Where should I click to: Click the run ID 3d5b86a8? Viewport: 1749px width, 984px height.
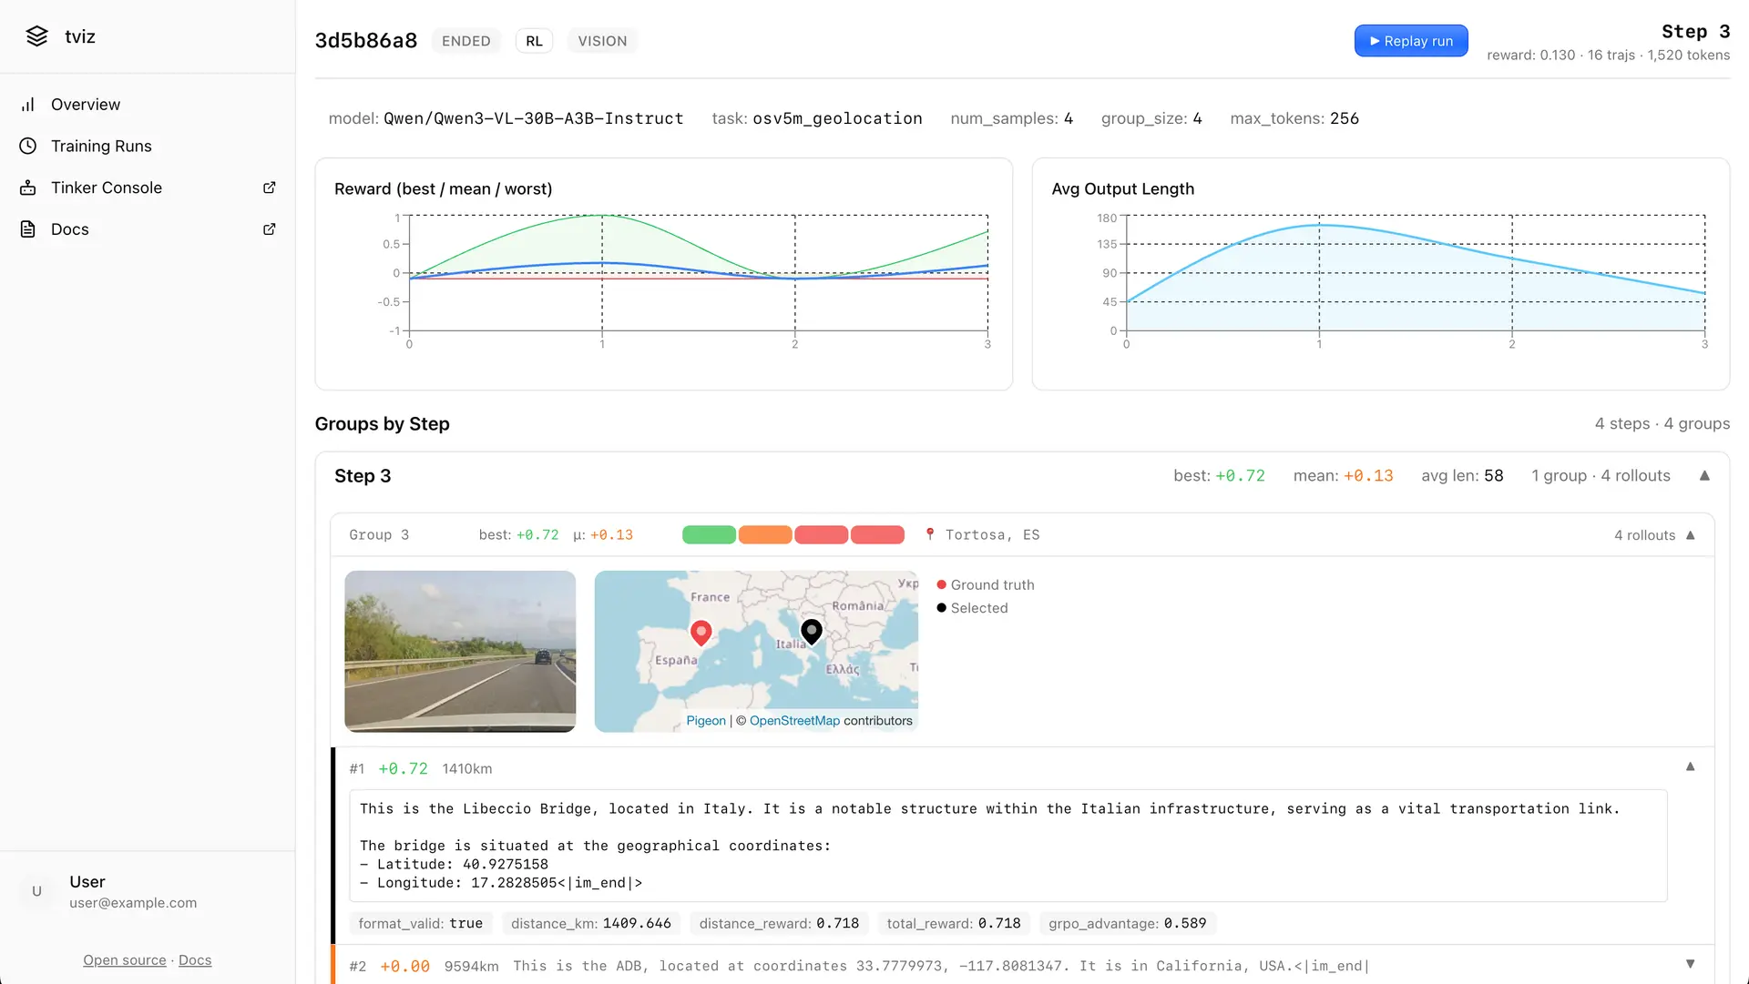point(366,41)
